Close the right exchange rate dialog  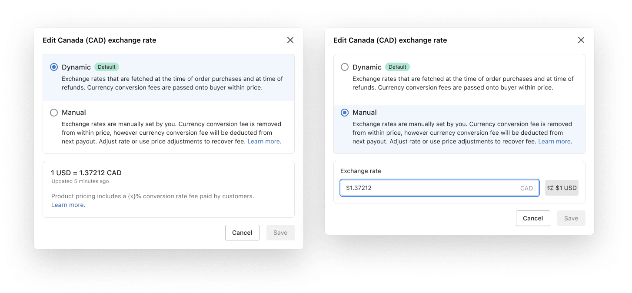pos(581,40)
